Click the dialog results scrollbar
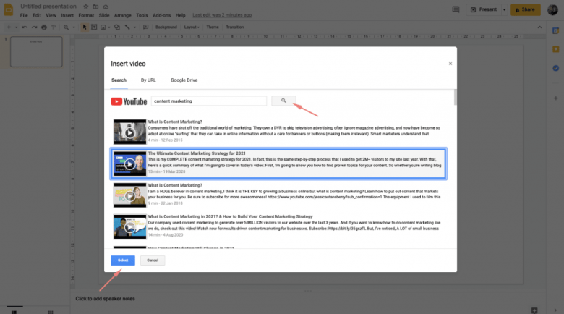 456,97
